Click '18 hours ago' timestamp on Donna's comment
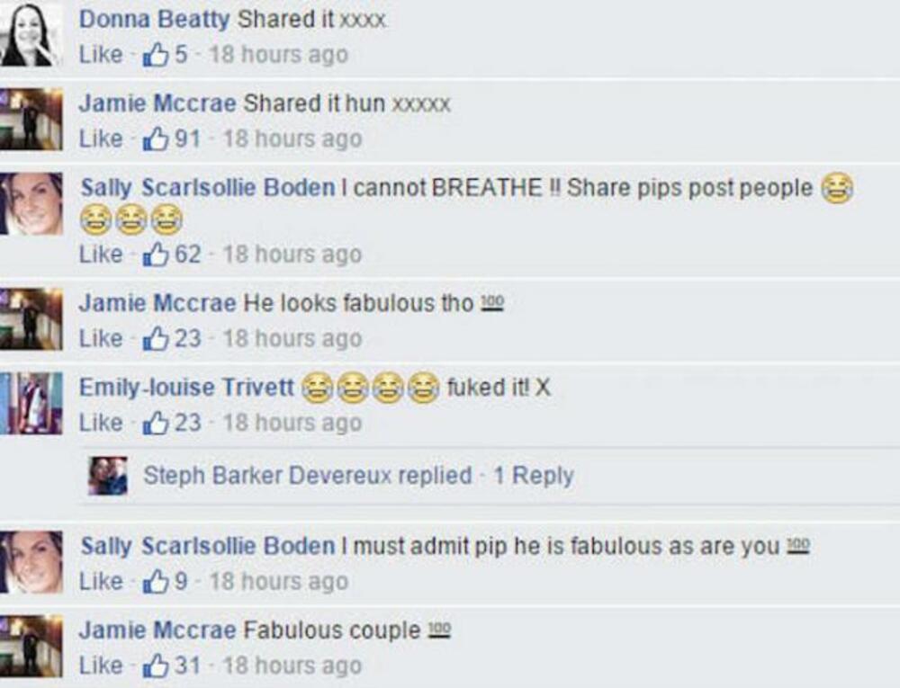The image size is (900, 688). (279, 55)
